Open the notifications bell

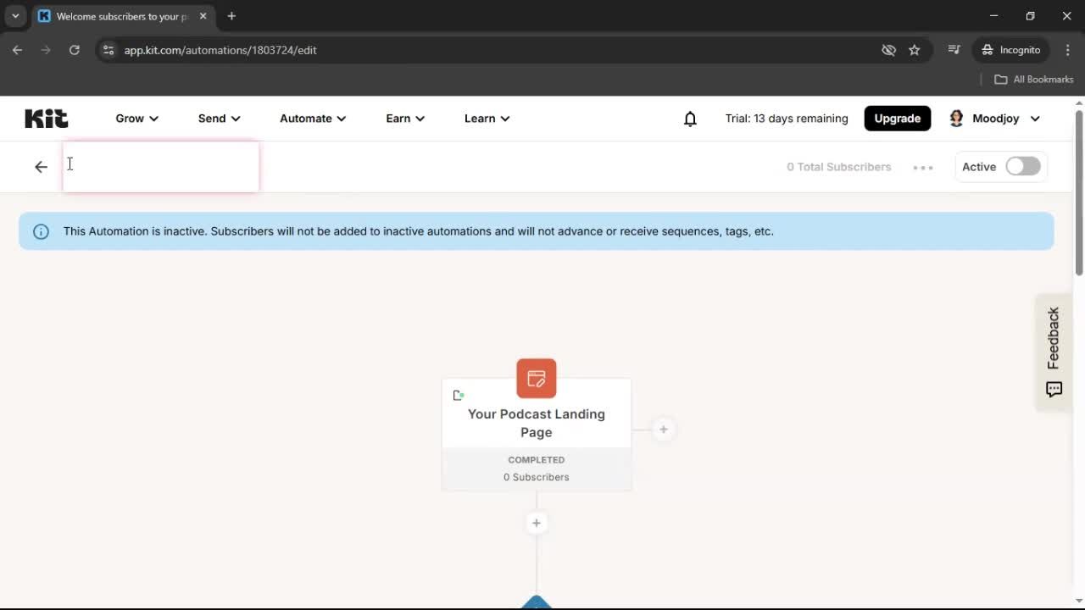tap(690, 119)
